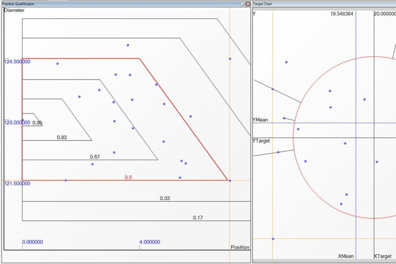
Task: Select the 124.500000 diameter axis value
Action: point(17,62)
